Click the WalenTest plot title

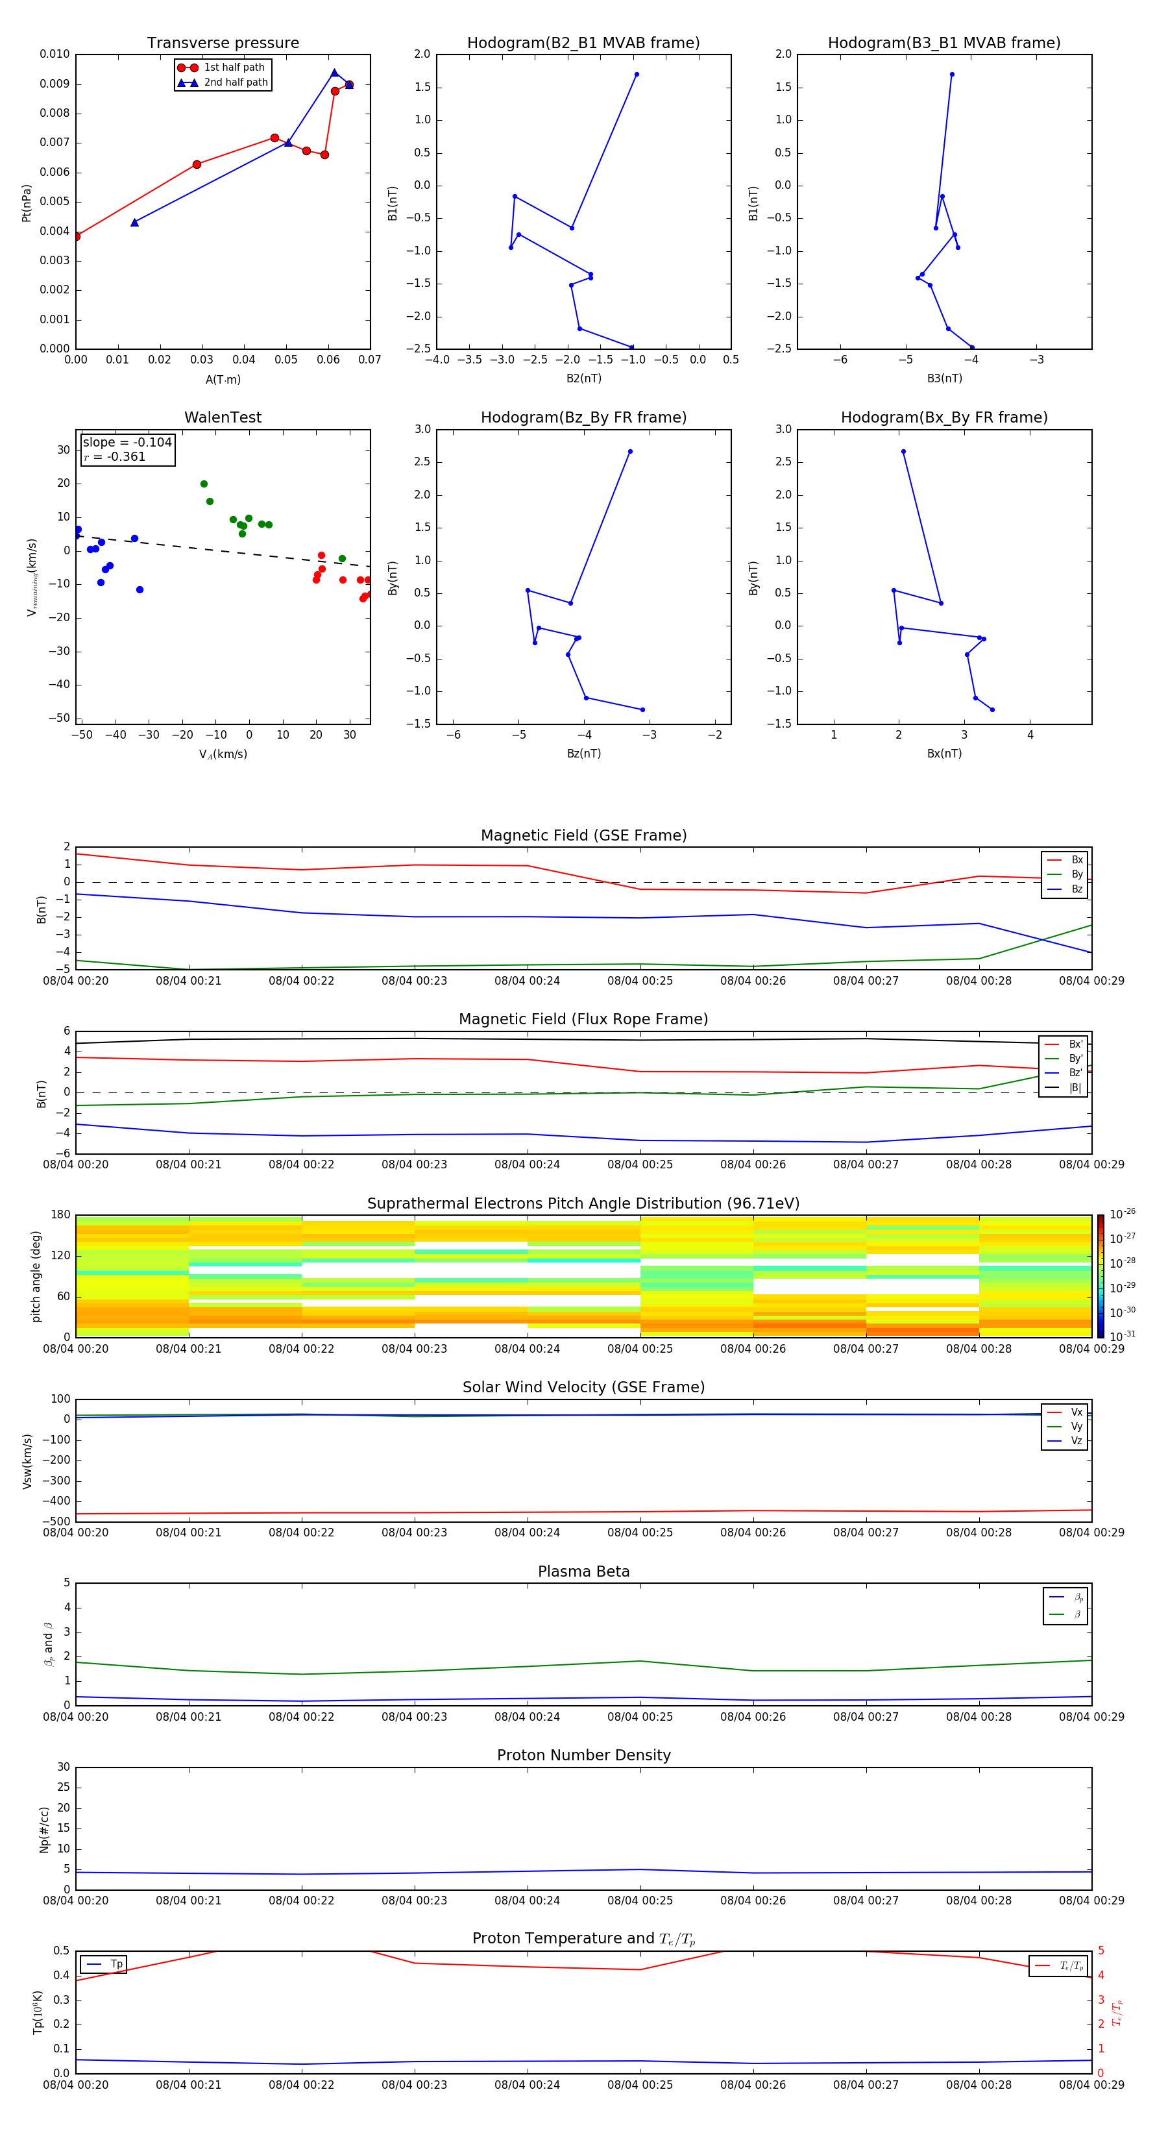[x=223, y=417]
